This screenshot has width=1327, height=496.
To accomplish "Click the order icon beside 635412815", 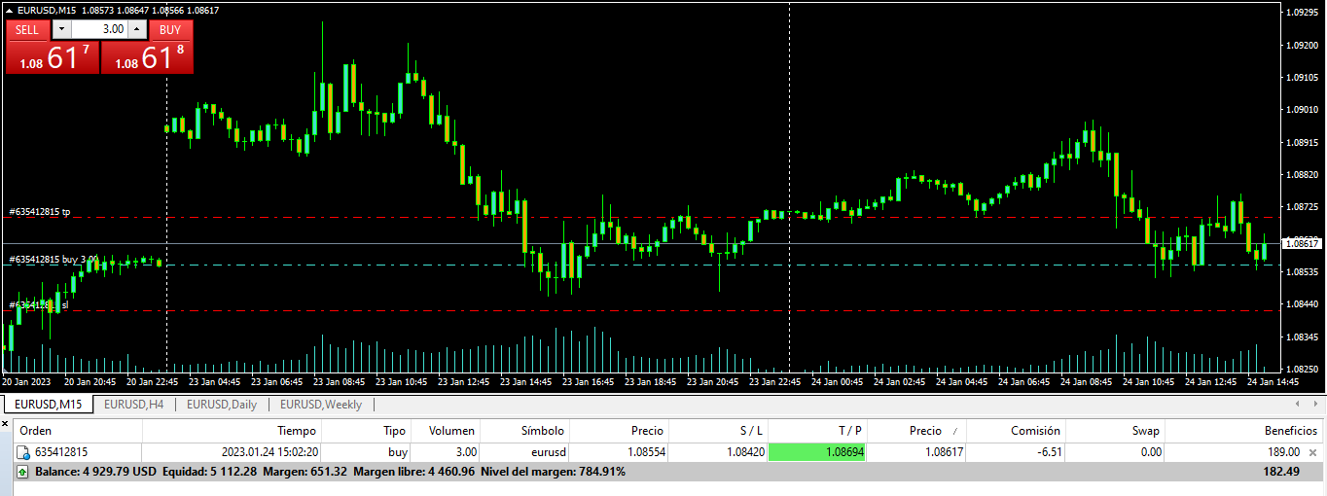I will 23,452.
